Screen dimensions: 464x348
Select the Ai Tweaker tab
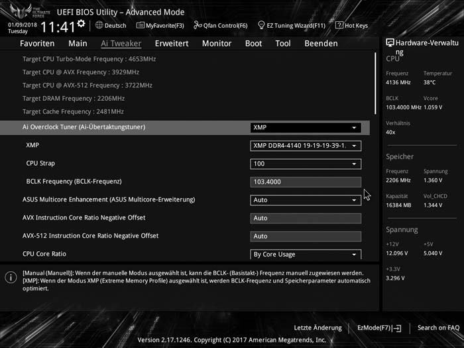121,44
